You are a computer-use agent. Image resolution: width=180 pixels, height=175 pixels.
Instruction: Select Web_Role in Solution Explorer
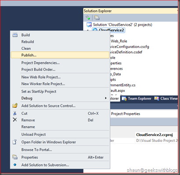[119, 41]
